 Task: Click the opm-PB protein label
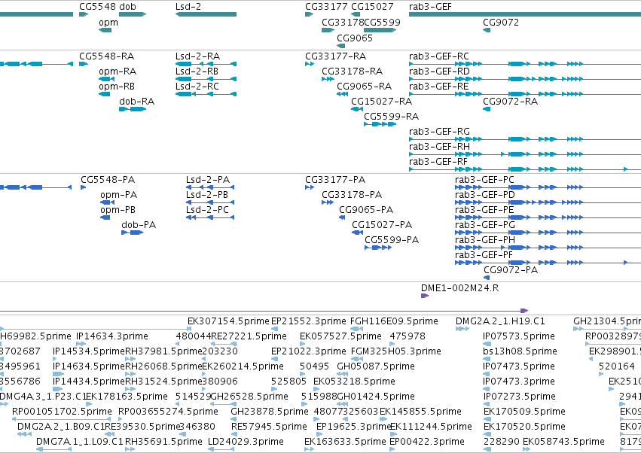pos(118,210)
